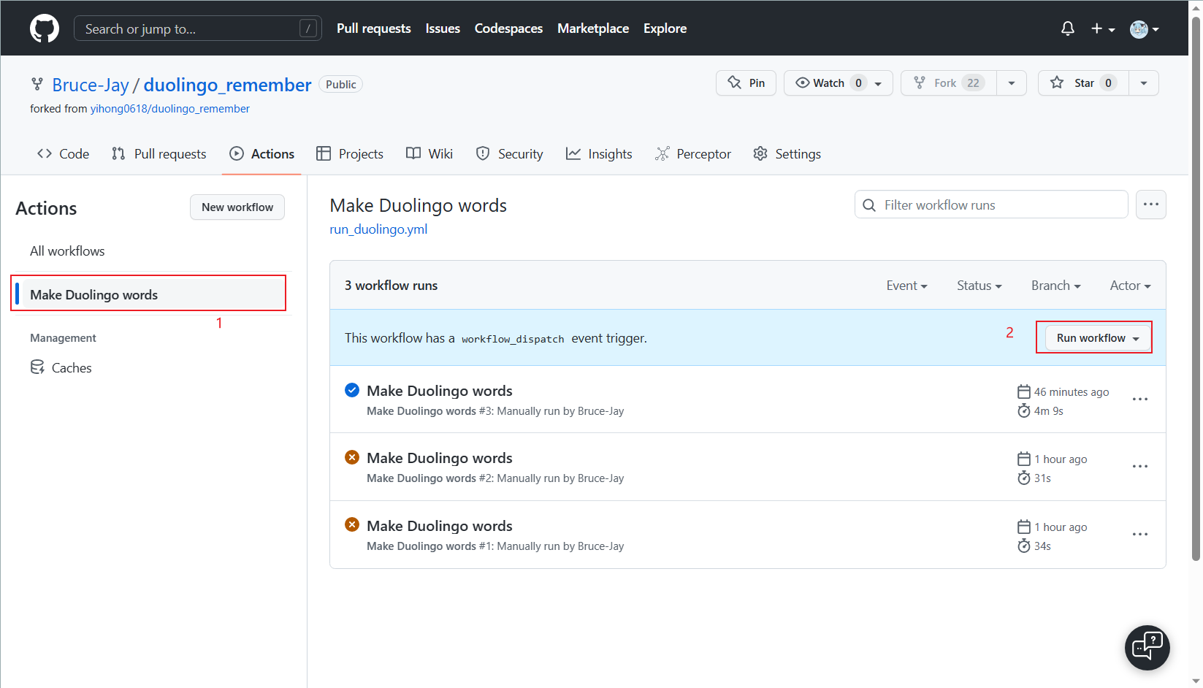Screen dimensions: 1203x688
Task: Expand the Fork dropdown arrow
Action: (1012, 83)
